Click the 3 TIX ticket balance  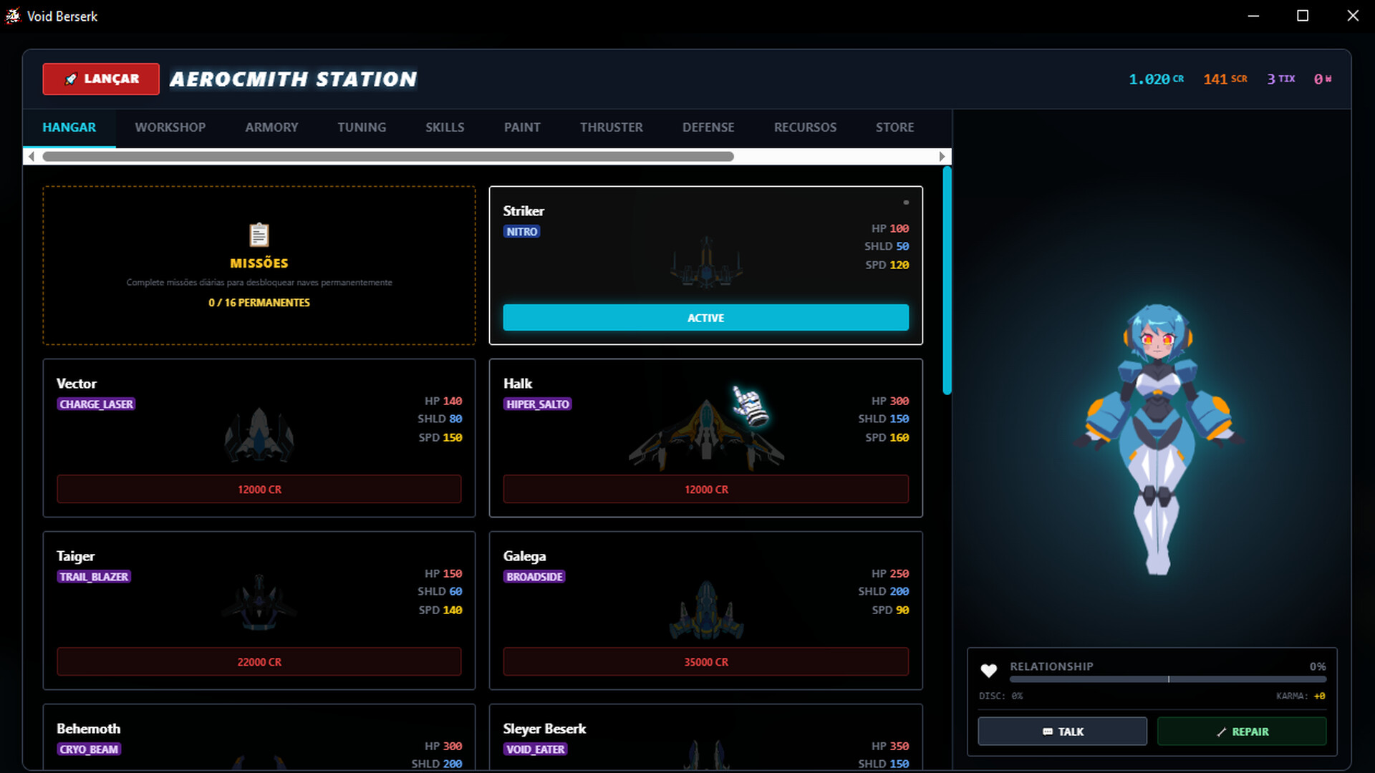1281,79
